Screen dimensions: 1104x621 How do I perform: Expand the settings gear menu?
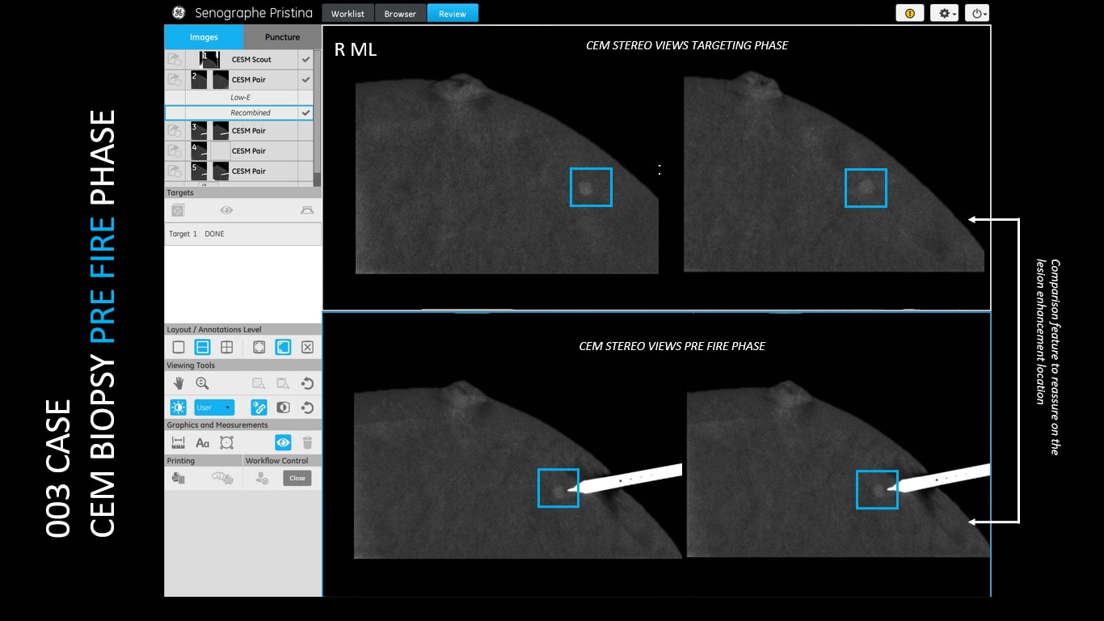point(944,13)
